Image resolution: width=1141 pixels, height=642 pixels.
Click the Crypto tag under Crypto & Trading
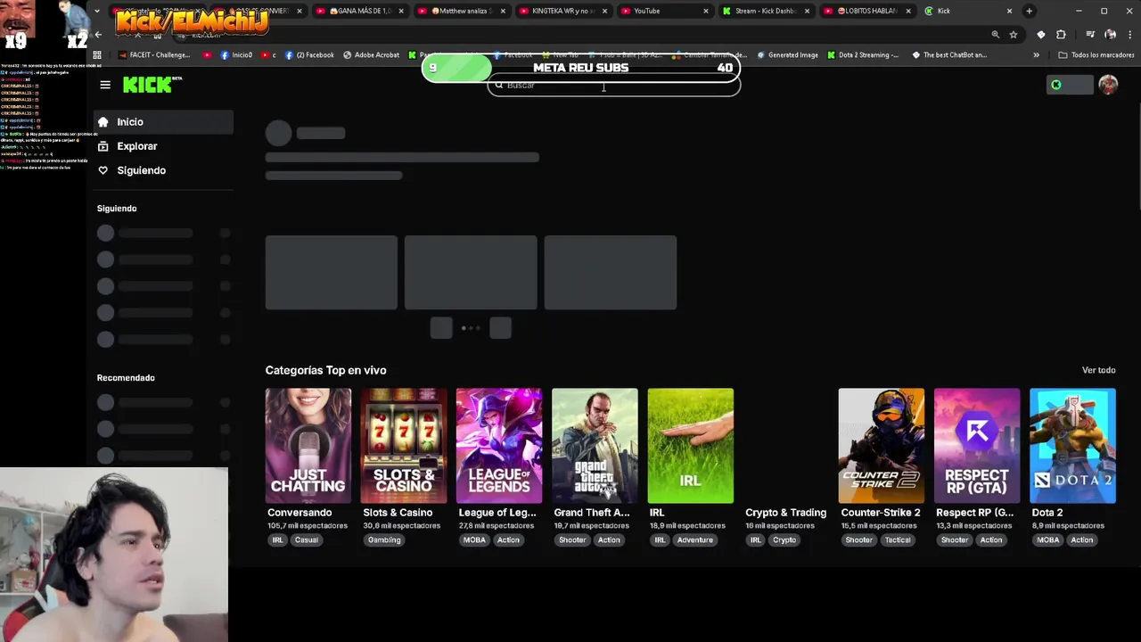784,540
